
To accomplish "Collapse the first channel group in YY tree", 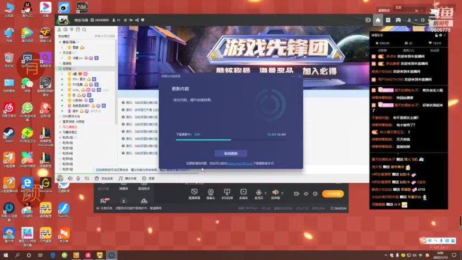I will click(x=61, y=42).
